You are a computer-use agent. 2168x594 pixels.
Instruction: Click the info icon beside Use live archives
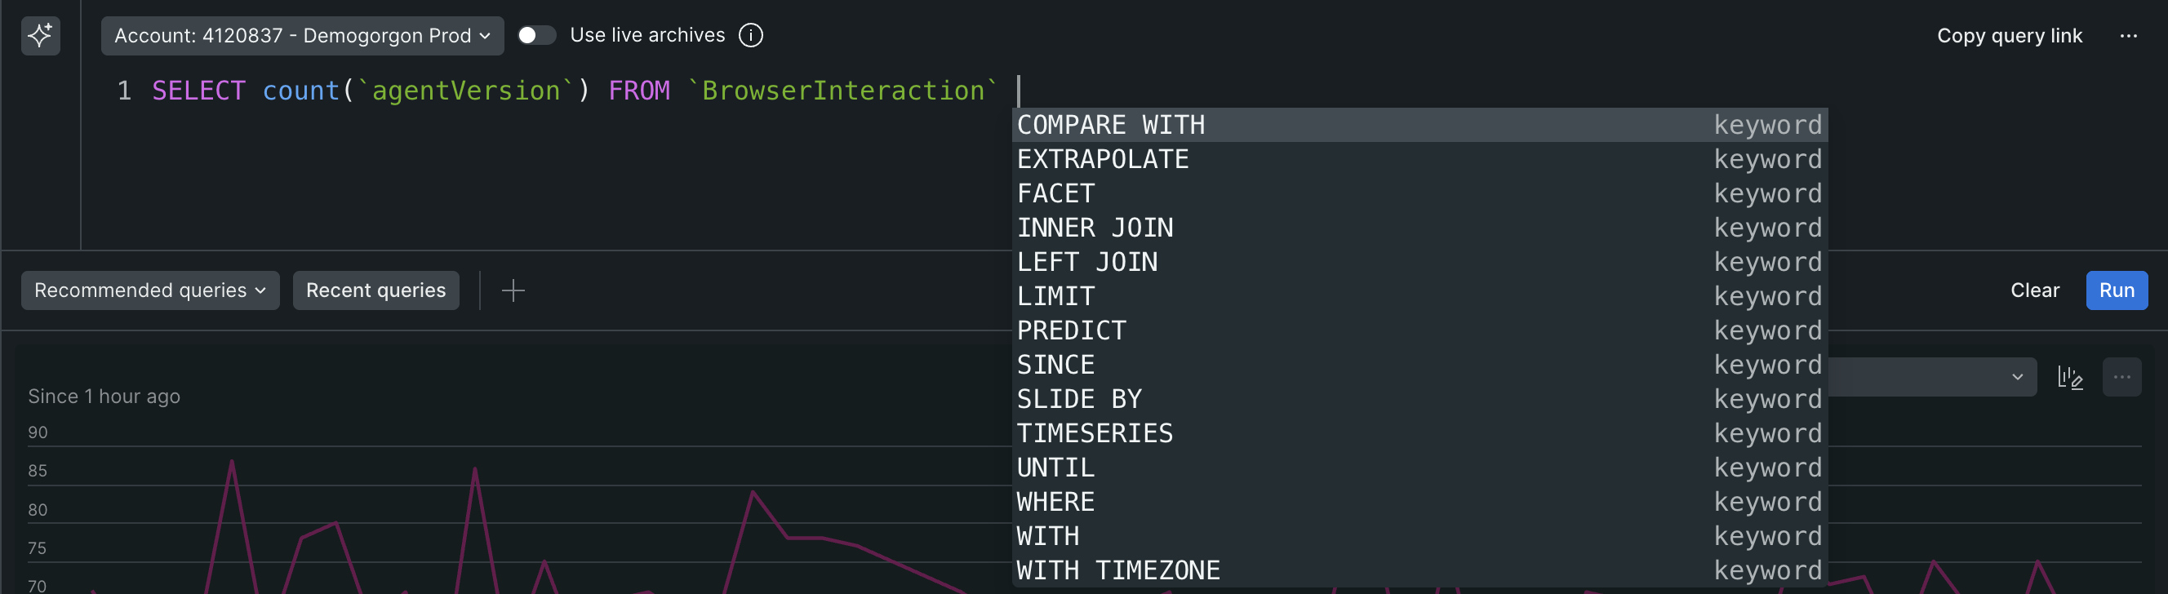(750, 34)
